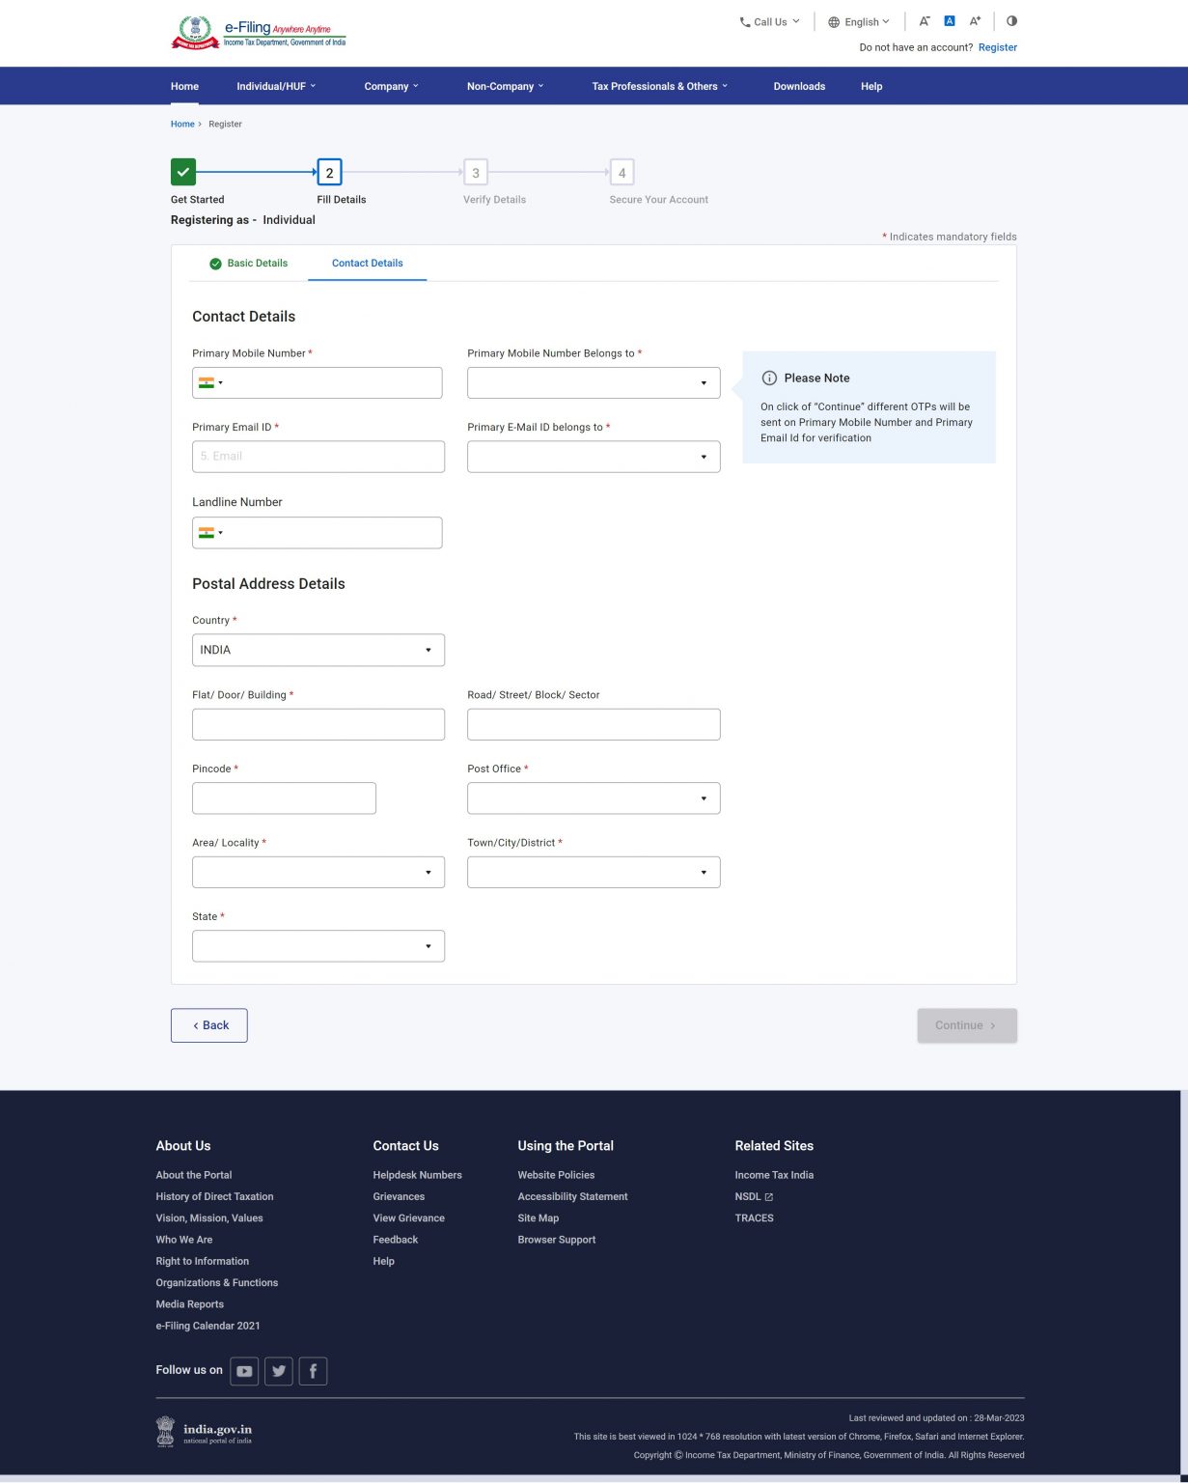Expand the Country dropdown showing INDIA
This screenshot has height=1483, width=1188.
[x=318, y=650]
